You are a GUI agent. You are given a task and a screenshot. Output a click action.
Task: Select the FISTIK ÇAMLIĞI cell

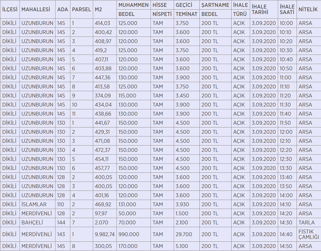coord(308,234)
